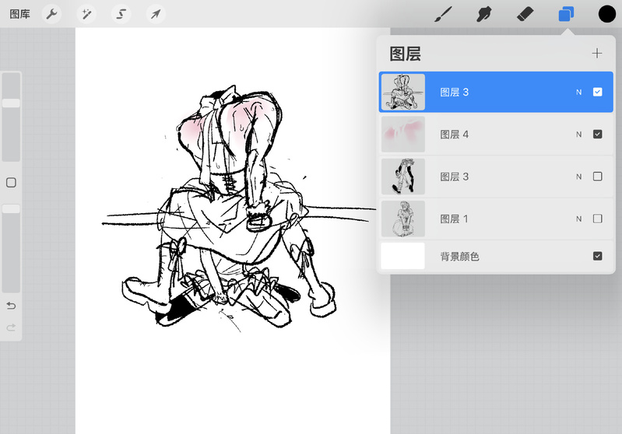Open the 图库 gallery
The height and width of the screenshot is (434, 622).
19,14
